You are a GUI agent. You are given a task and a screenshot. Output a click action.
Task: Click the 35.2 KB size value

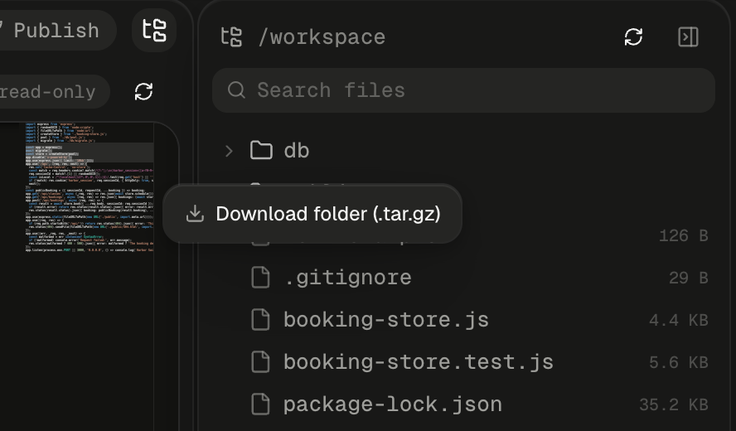[674, 404]
